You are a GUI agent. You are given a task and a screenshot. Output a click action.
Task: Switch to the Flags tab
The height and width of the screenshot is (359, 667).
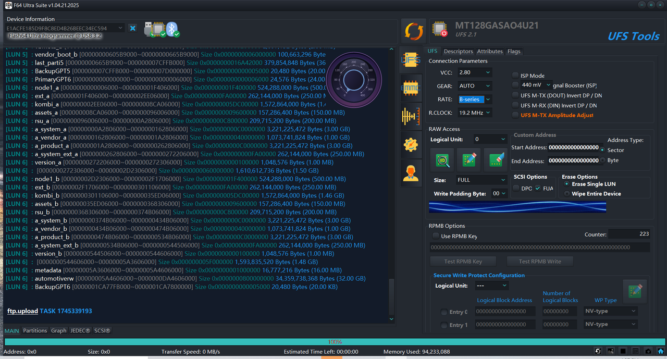point(514,52)
